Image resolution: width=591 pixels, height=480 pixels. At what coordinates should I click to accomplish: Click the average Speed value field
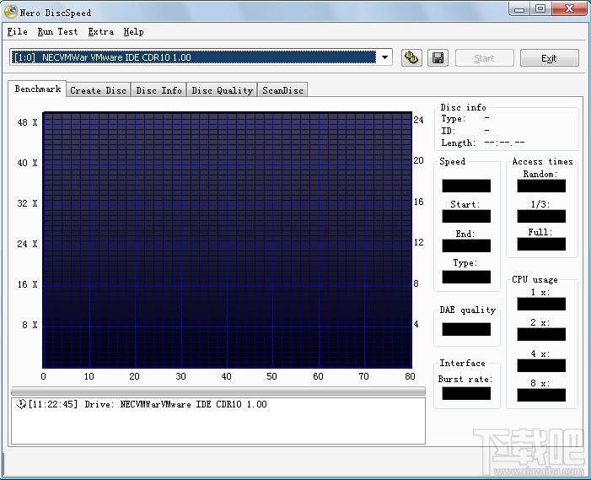coord(466,186)
